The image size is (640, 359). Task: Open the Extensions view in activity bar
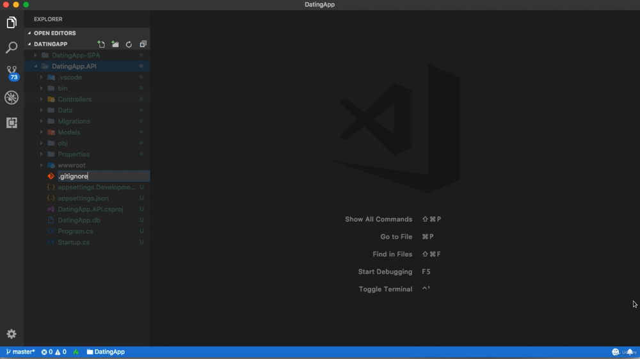(12, 122)
